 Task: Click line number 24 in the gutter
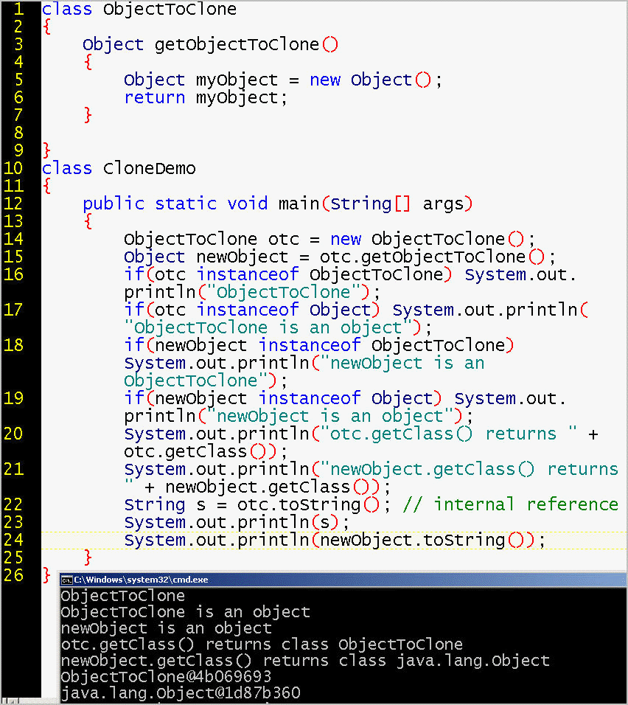13,540
